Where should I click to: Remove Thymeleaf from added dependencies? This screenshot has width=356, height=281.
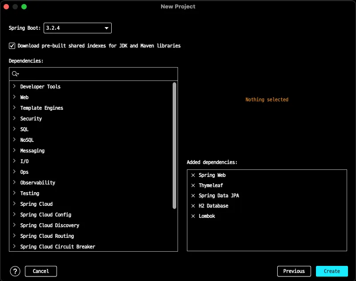coord(193,185)
